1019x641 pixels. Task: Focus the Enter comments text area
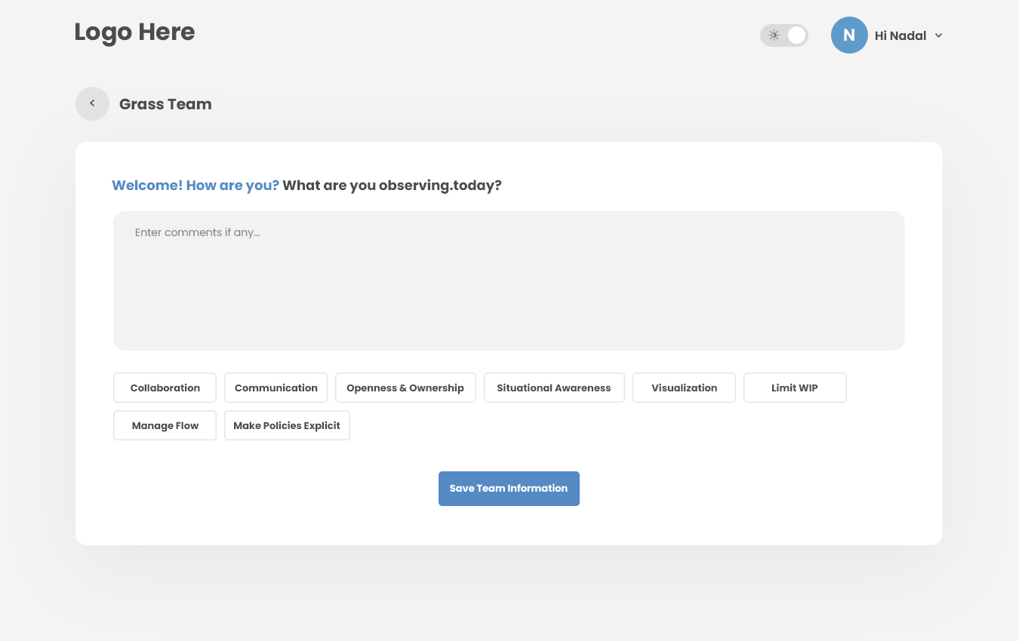pyautogui.click(x=509, y=281)
